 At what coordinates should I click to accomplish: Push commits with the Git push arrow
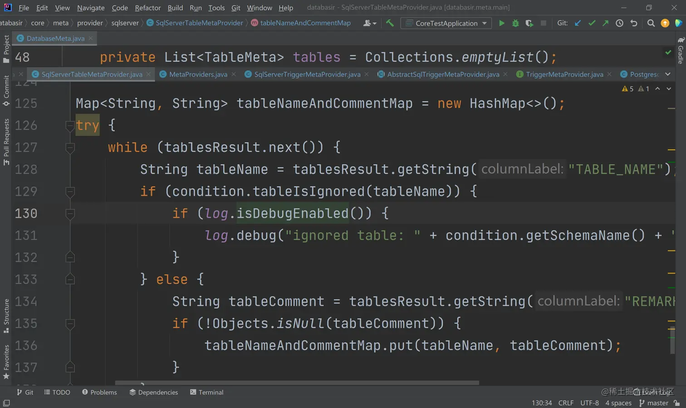click(x=606, y=23)
